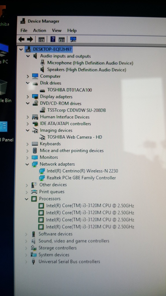Viewport: 166px width, 296px height.
Task: Open the File menu
Action: [24, 31]
